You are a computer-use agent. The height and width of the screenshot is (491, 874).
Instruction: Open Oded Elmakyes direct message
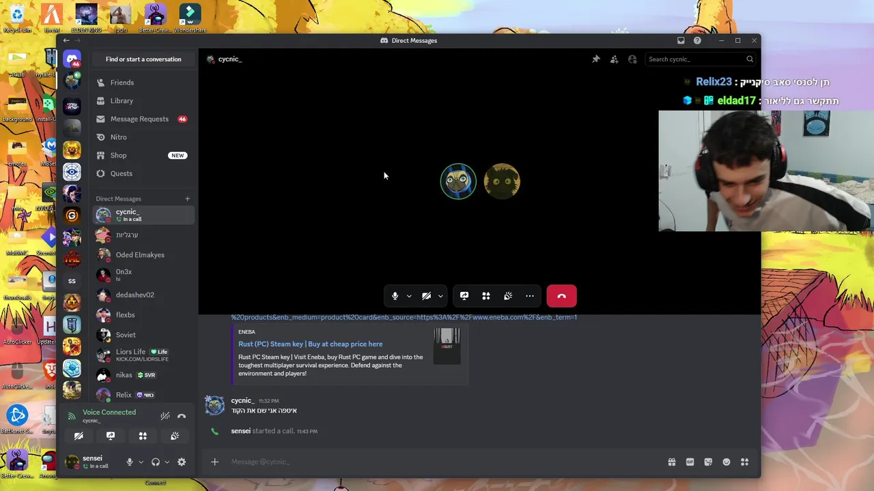143,255
